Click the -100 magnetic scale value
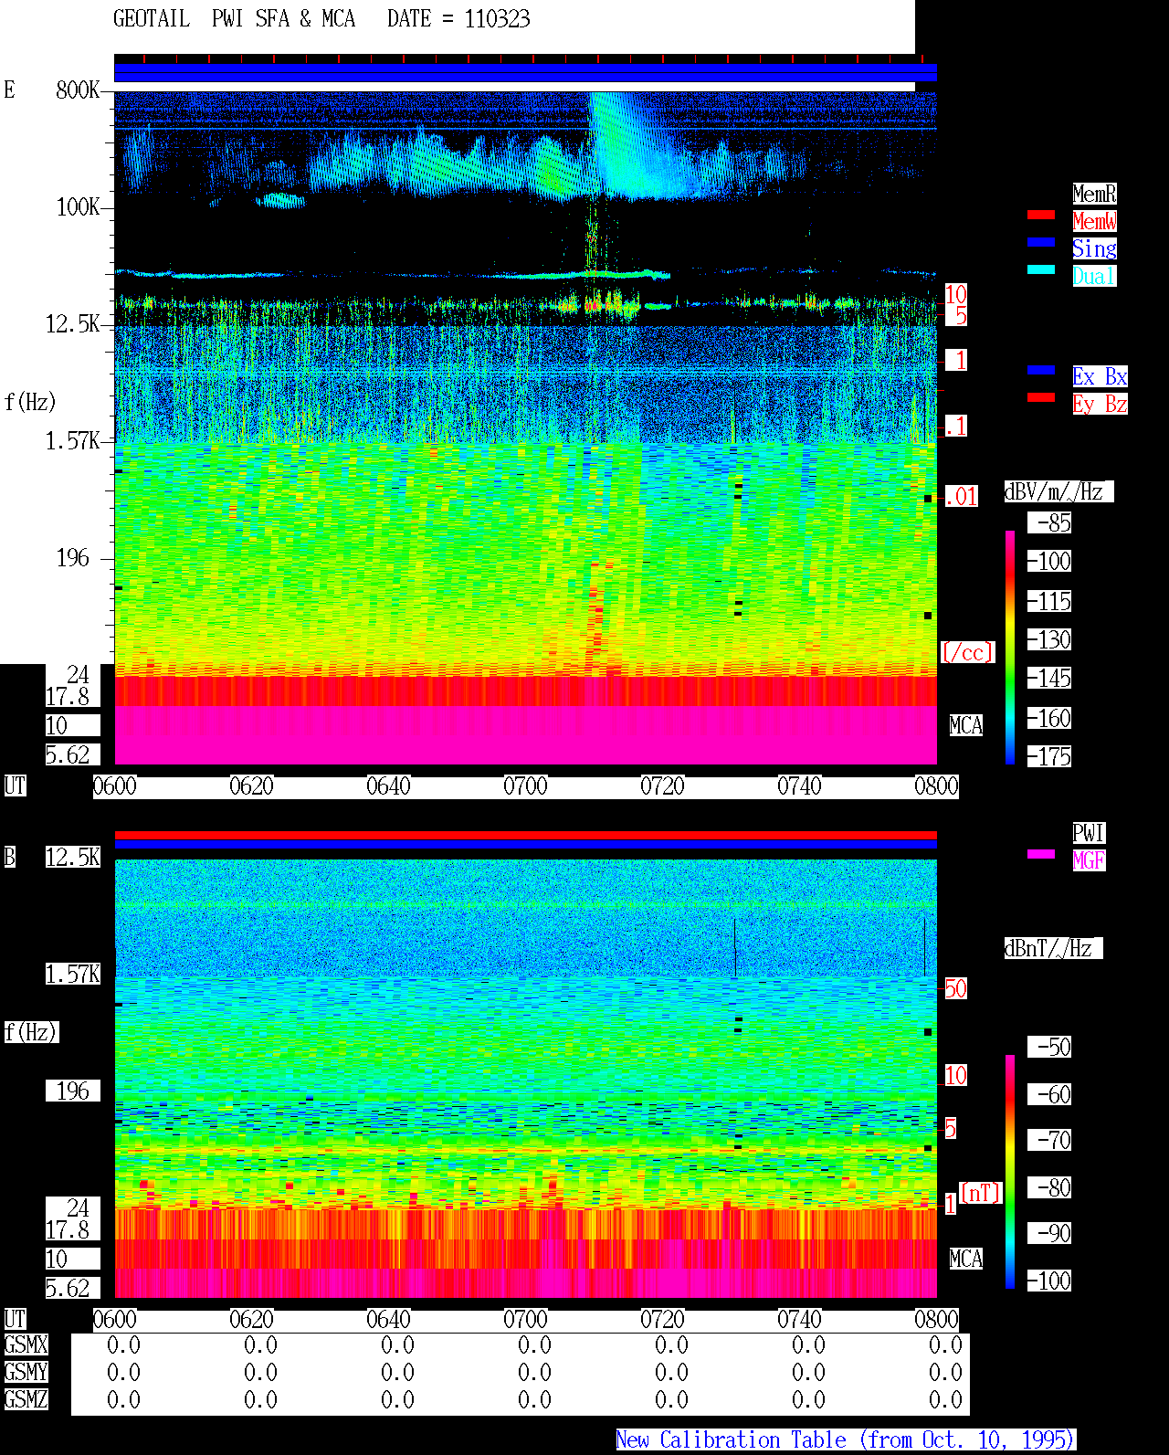This screenshot has height=1455, width=1169. coord(1050,1281)
